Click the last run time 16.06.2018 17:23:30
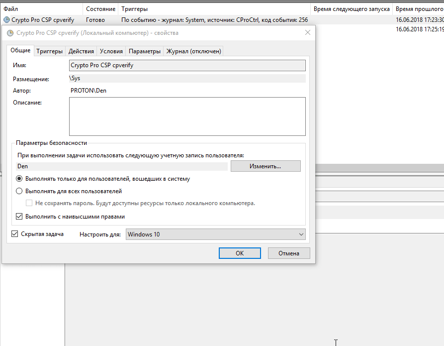The image size is (444, 346). click(x=420, y=20)
